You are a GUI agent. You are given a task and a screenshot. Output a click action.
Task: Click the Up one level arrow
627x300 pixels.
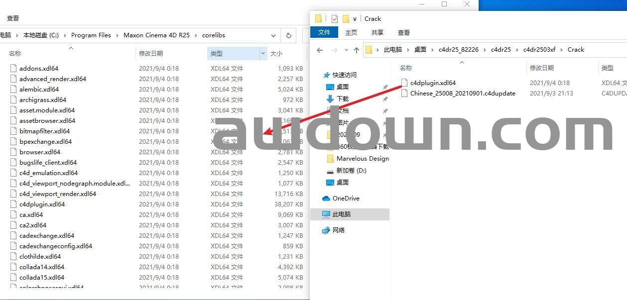(357, 50)
